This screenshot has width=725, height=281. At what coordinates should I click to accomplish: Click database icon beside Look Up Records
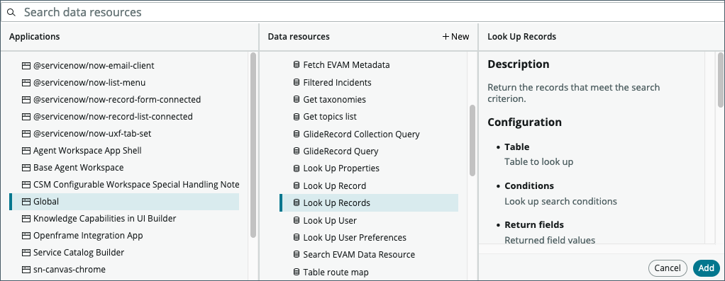297,203
